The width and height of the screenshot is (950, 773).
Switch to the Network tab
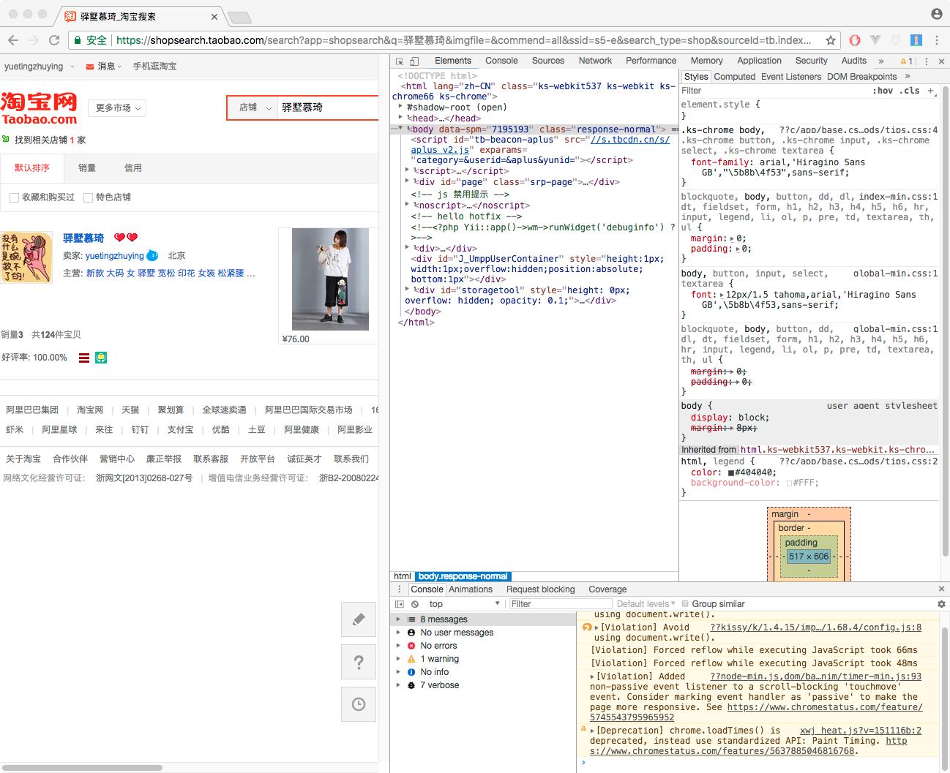595,61
